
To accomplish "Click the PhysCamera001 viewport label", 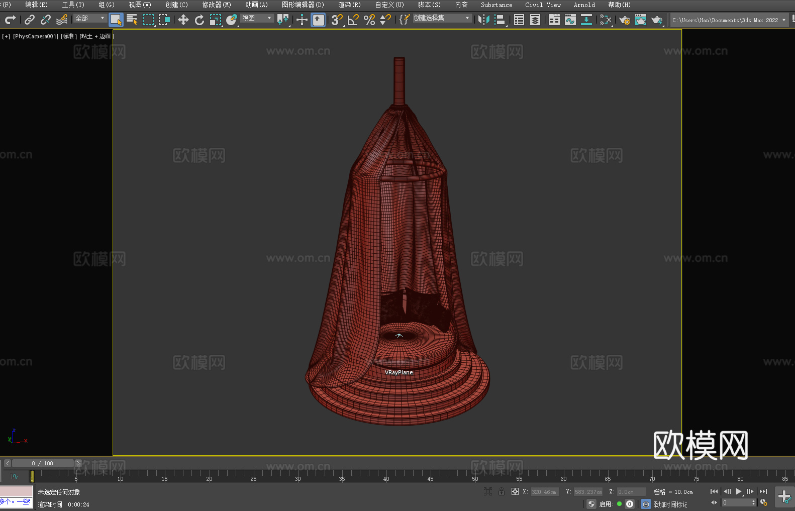I will point(35,36).
